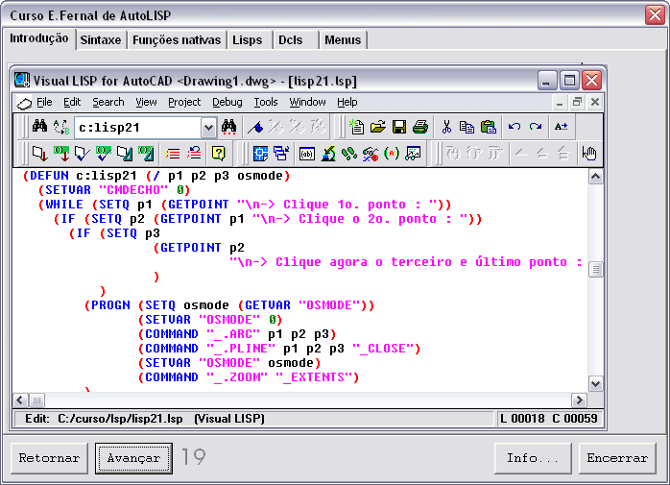
Task: Open the Replace A-to-B icon
Action: click(61, 127)
